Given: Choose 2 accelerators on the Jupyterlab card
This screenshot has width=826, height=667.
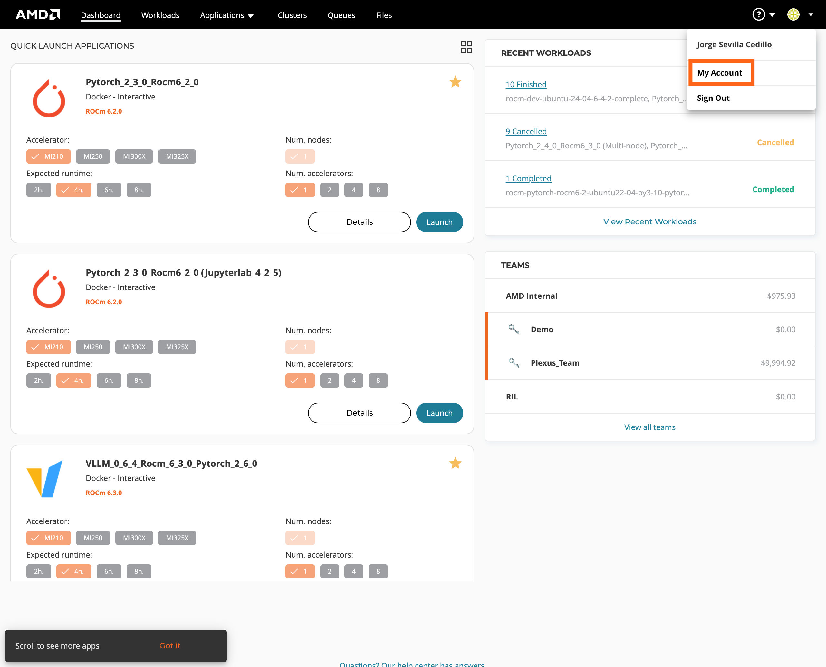Looking at the screenshot, I should coord(330,380).
